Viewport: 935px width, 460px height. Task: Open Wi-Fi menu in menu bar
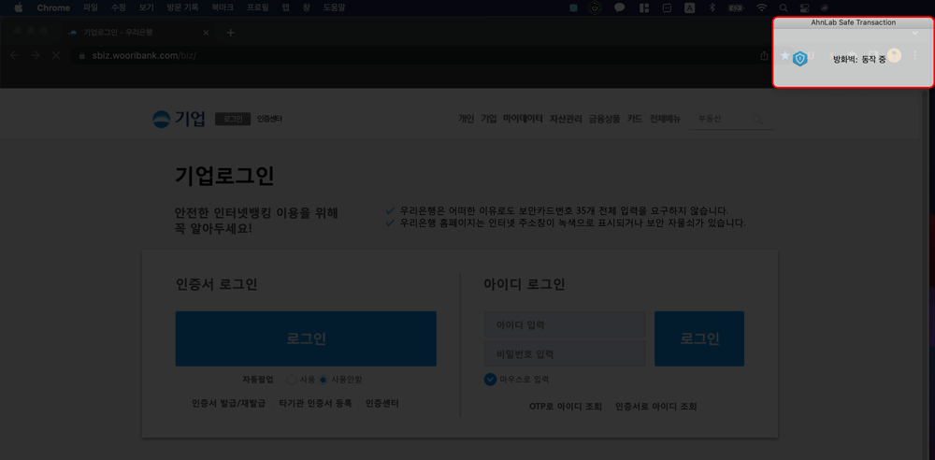[761, 7]
